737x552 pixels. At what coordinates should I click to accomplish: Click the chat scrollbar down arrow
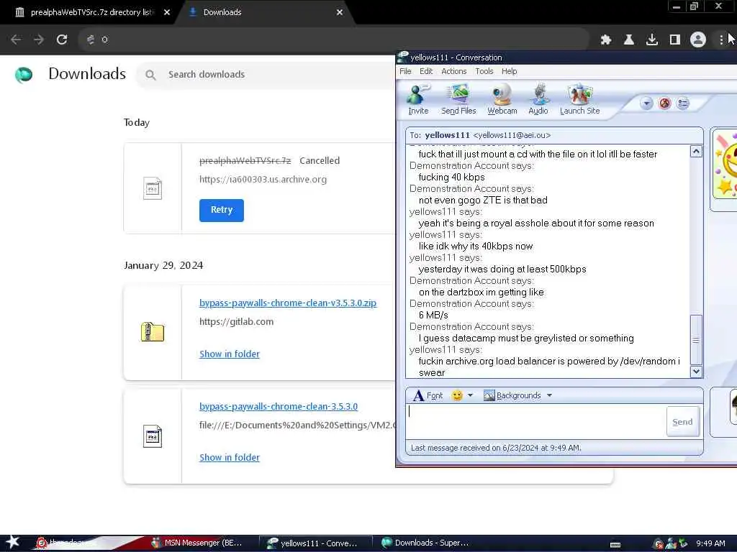click(x=696, y=372)
